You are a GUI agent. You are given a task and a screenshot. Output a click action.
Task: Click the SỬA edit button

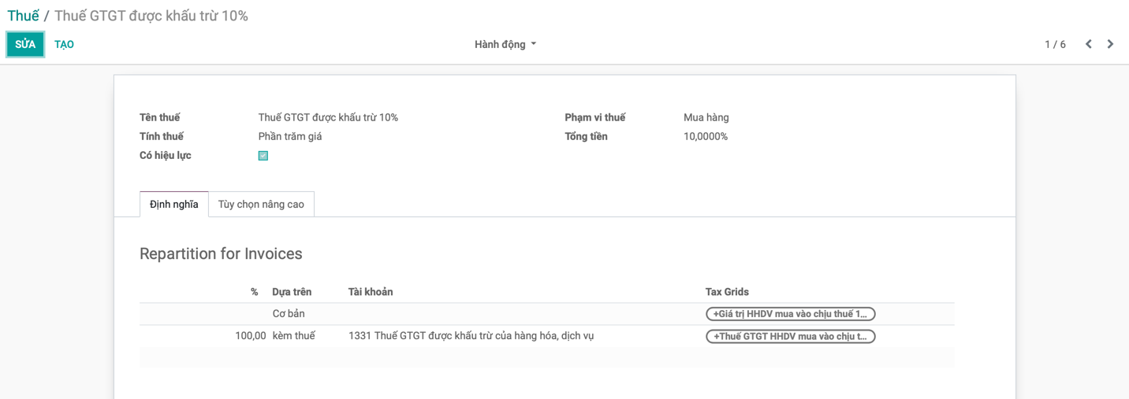(x=25, y=44)
